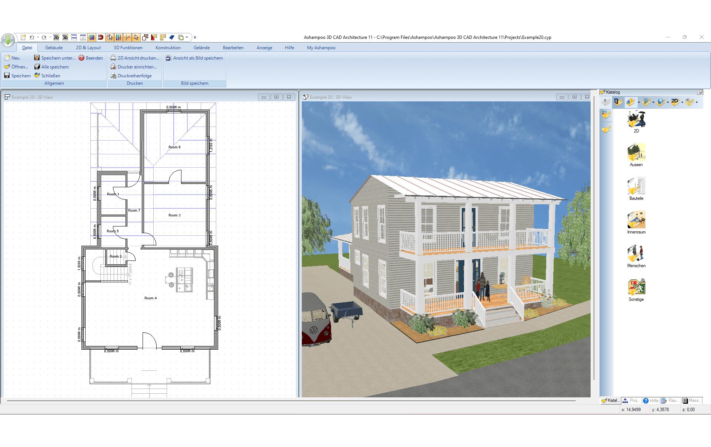The image size is (711, 447).
Task: Pin the Katalog panel with pushpin
Action: (x=700, y=92)
